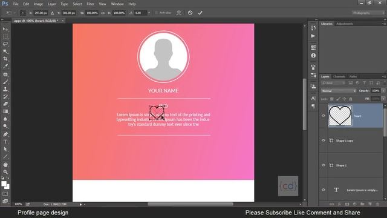
Task: Click the background color swatch
Action: click(x=8, y=187)
